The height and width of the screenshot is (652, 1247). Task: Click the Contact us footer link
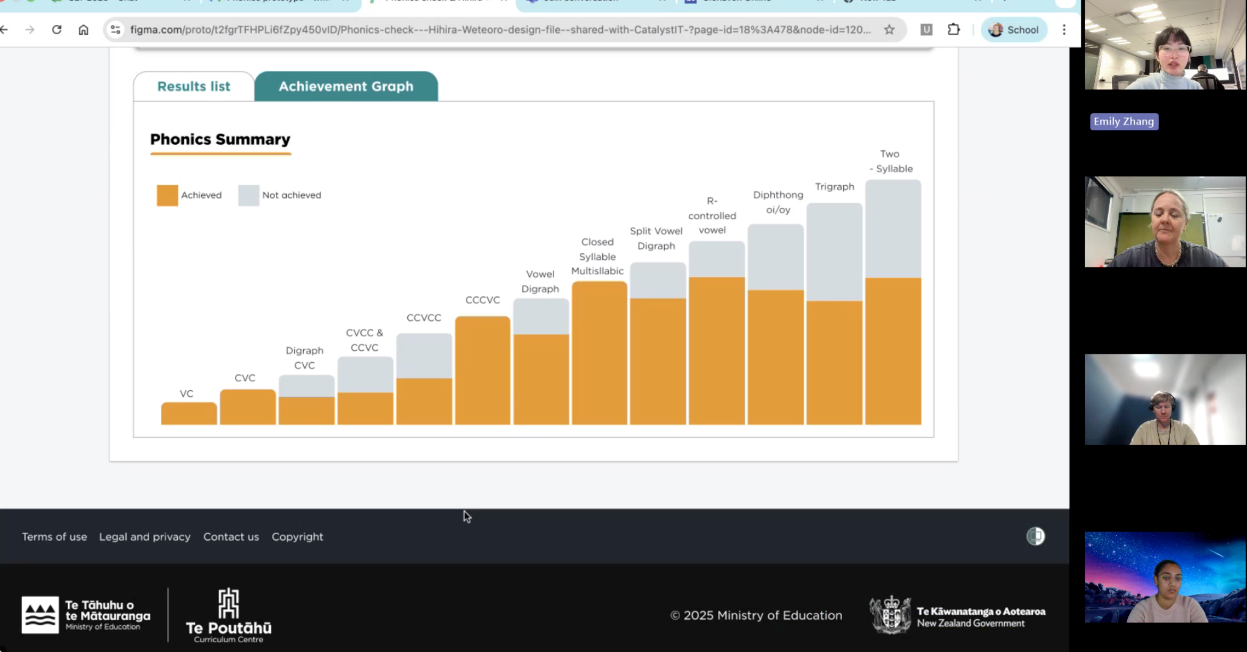[231, 537]
